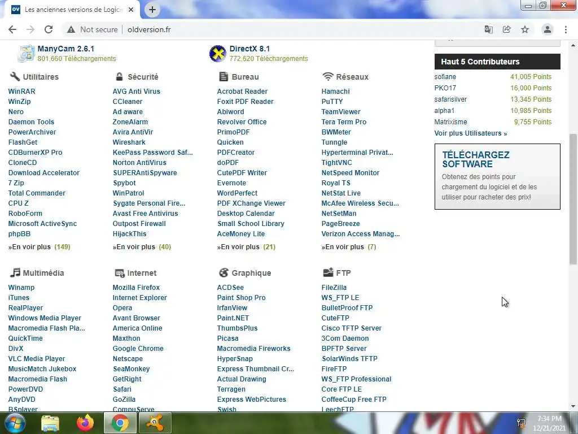This screenshot has width=578, height=434.
Task: Click the Bureau document icon
Action: 224,76
